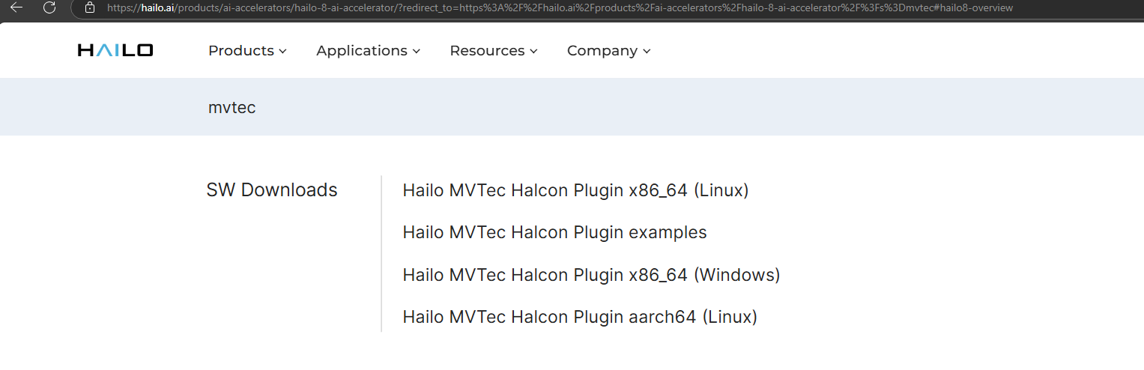Select the SW Downloads section label
This screenshot has width=1144, height=370.
[272, 190]
